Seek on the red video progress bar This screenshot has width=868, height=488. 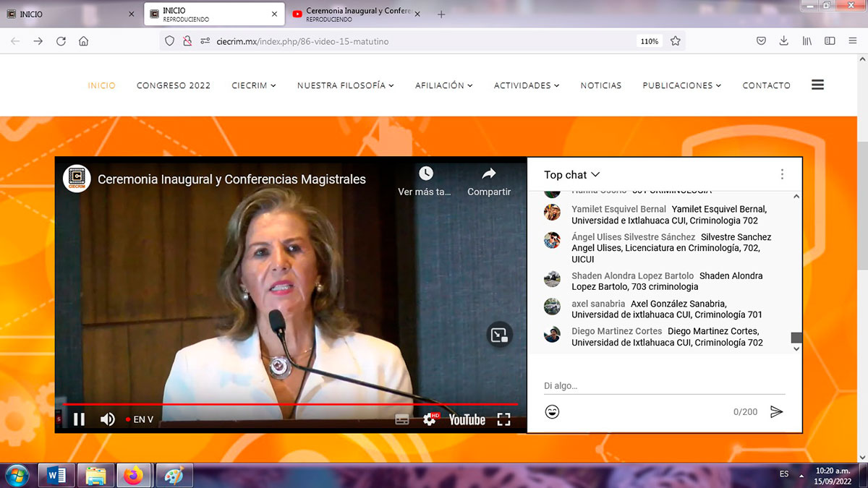pos(291,404)
